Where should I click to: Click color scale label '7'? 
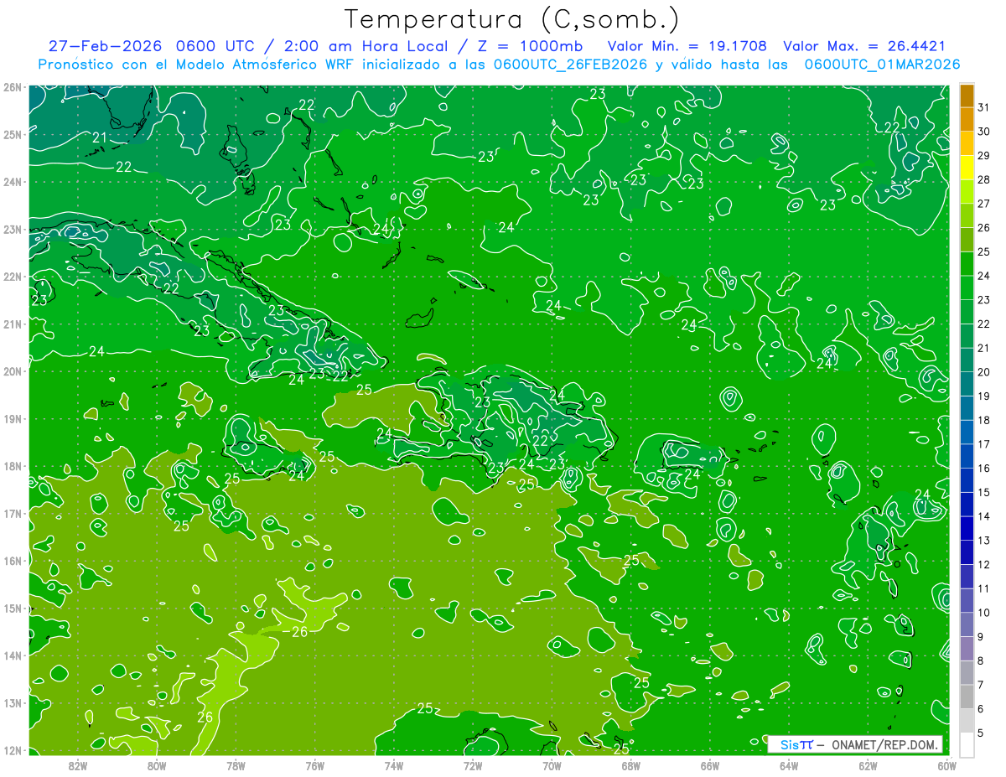981,685
